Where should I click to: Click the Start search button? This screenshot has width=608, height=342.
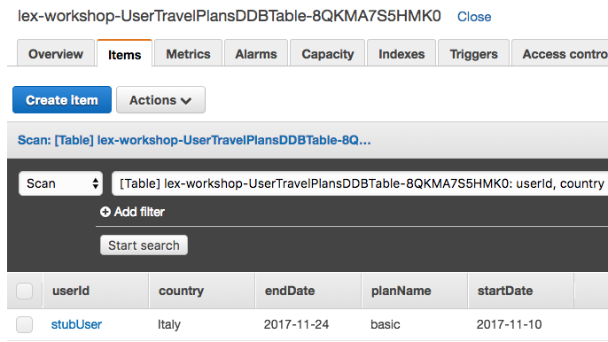click(144, 245)
